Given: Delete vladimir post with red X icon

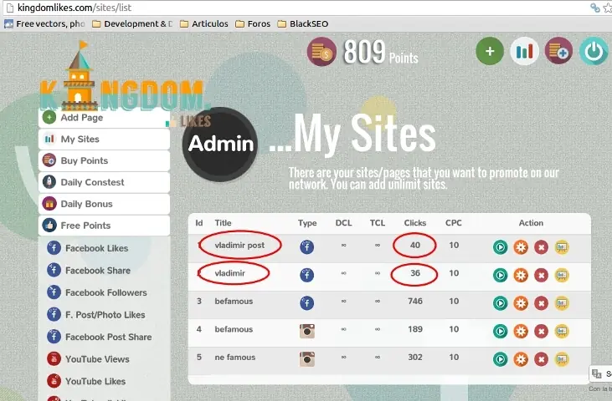Looking at the screenshot, I should pos(541,246).
